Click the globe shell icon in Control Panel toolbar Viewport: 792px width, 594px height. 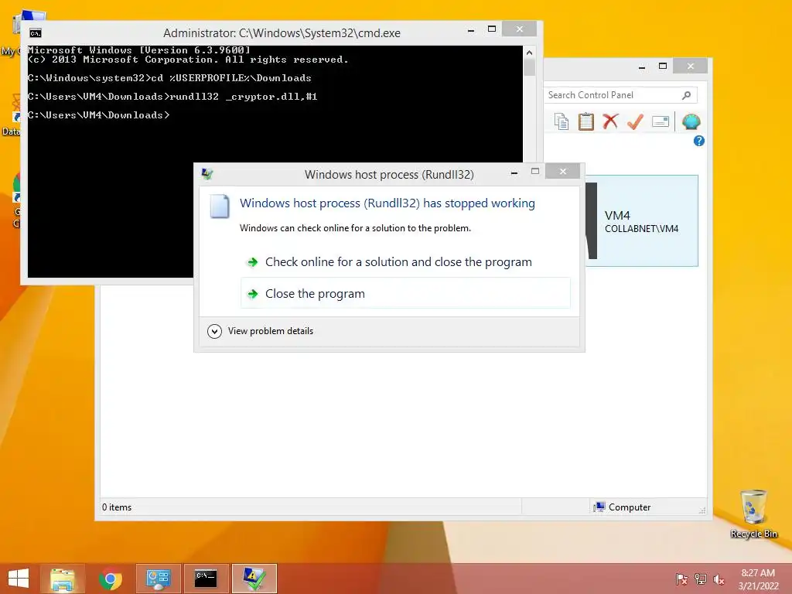click(691, 121)
